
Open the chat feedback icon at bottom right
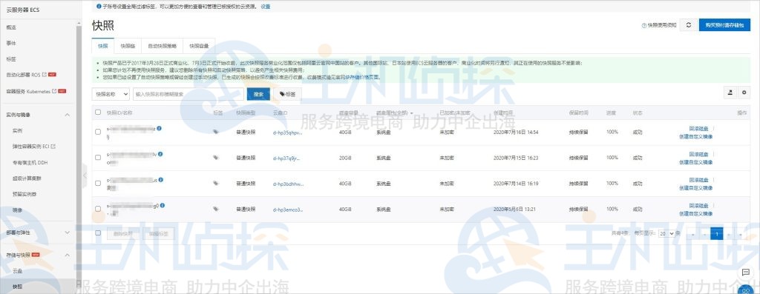click(746, 273)
